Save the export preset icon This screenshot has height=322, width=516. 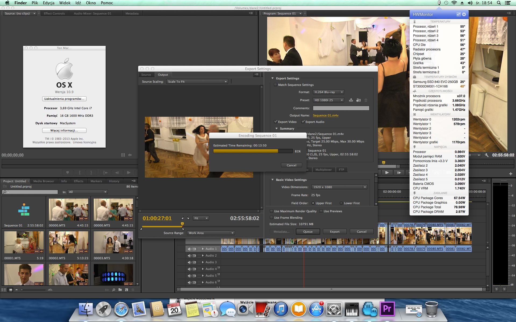pyautogui.click(x=351, y=100)
